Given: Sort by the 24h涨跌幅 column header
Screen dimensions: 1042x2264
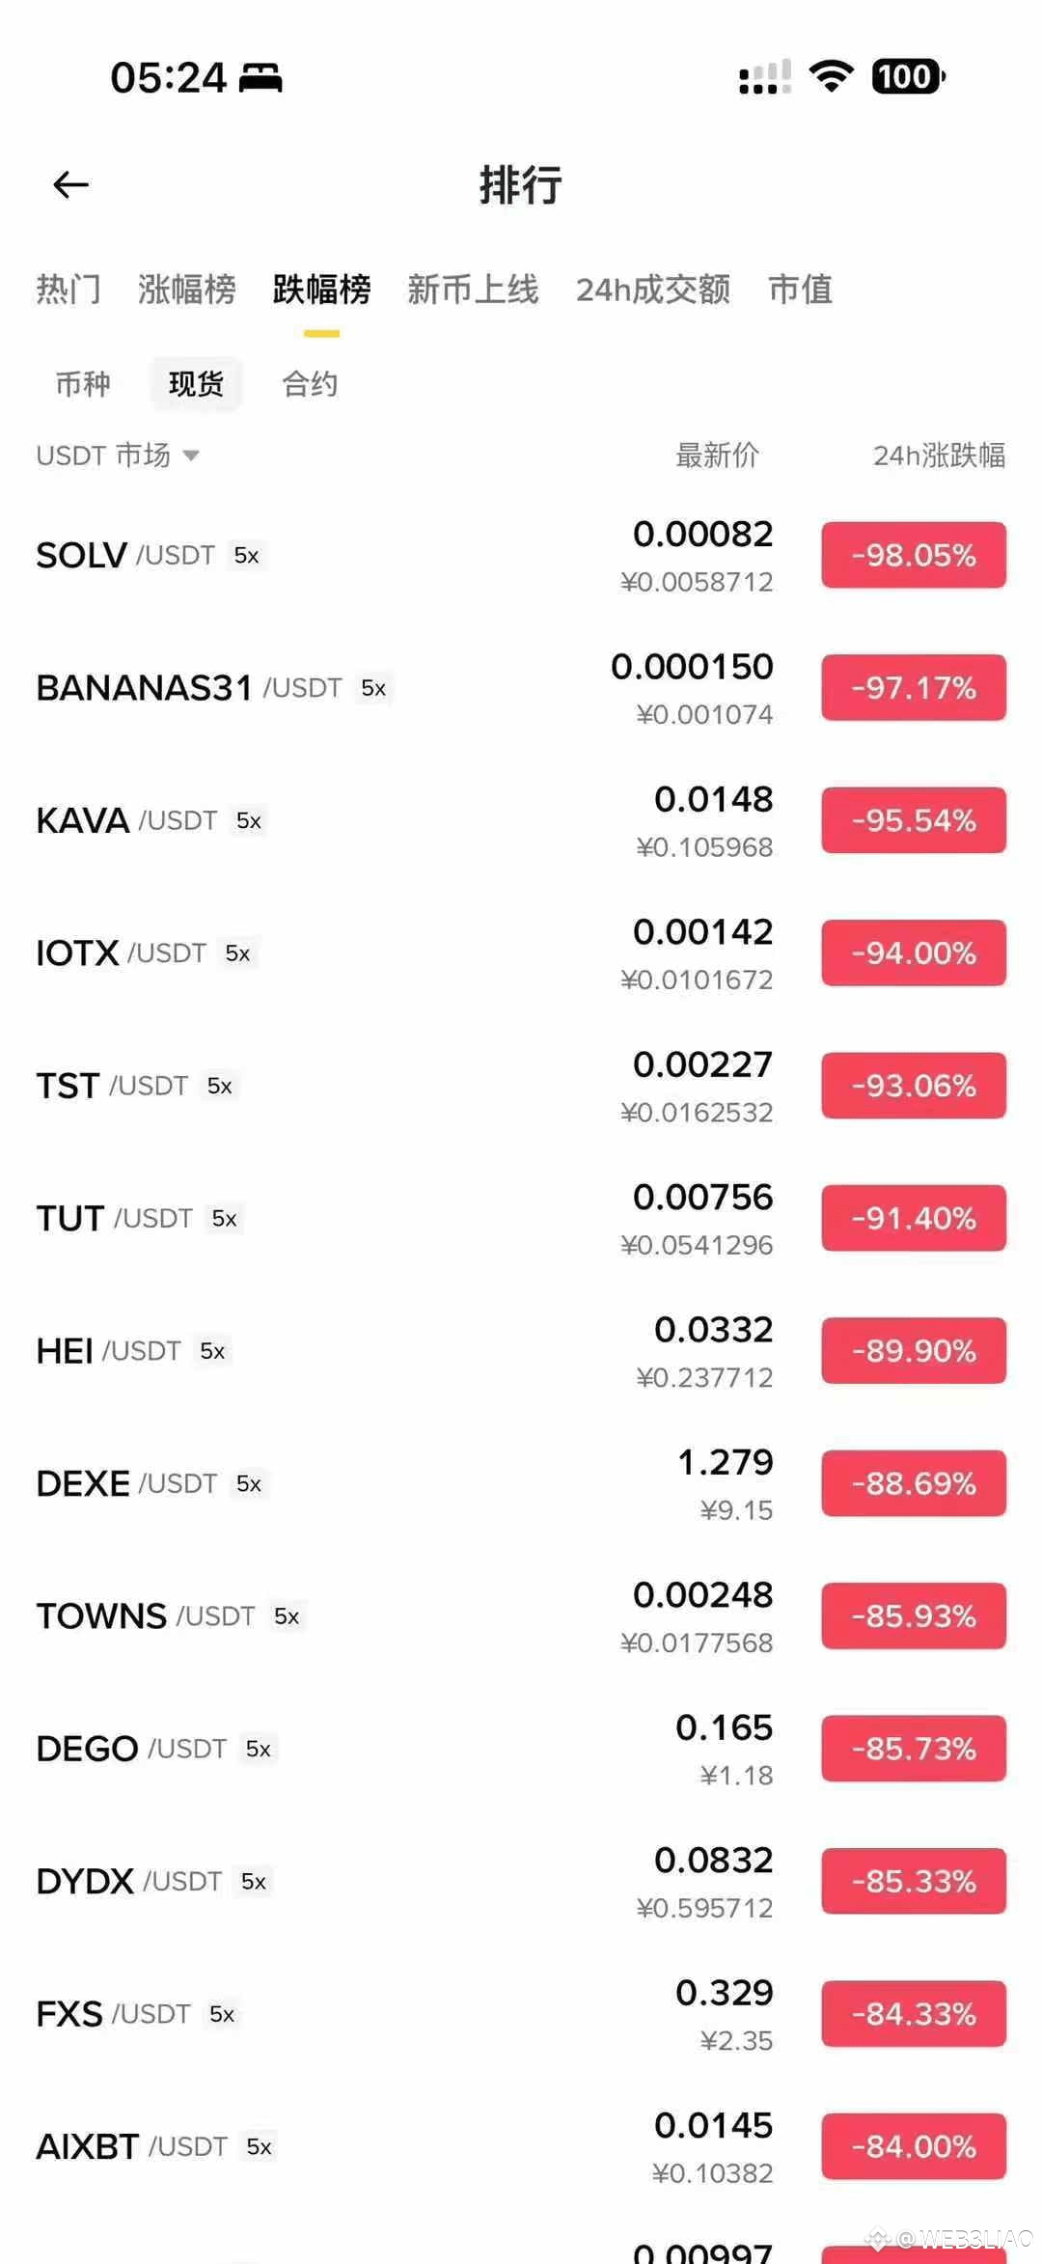Looking at the screenshot, I should coord(939,456).
